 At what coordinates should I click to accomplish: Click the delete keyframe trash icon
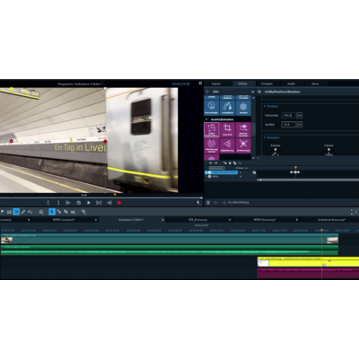click(x=230, y=163)
